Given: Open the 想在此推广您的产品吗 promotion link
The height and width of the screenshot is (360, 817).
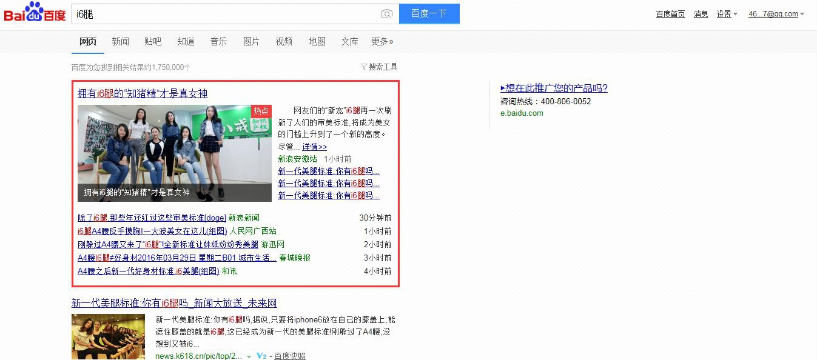Looking at the screenshot, I should (554, 88).
